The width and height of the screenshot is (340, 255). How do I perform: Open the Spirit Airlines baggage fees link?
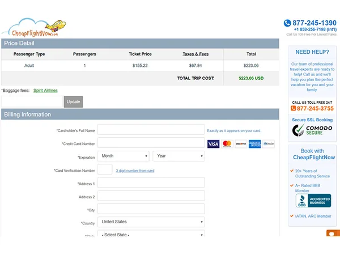pyautogui.click(x=45, y=90)
